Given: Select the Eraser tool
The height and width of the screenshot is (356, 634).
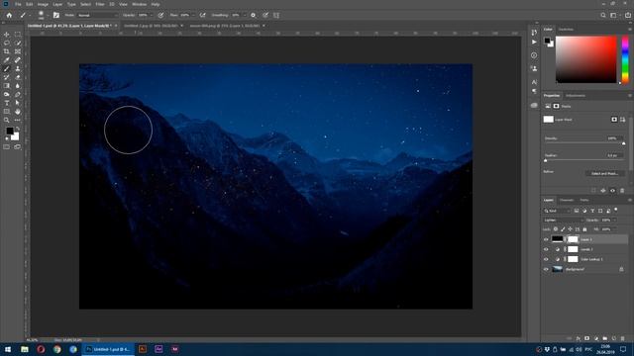Looking at the screenshot, I should tap(18, 77).
